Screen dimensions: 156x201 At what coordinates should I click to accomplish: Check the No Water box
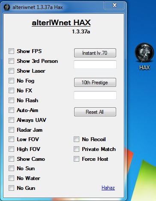pos(11,178)
